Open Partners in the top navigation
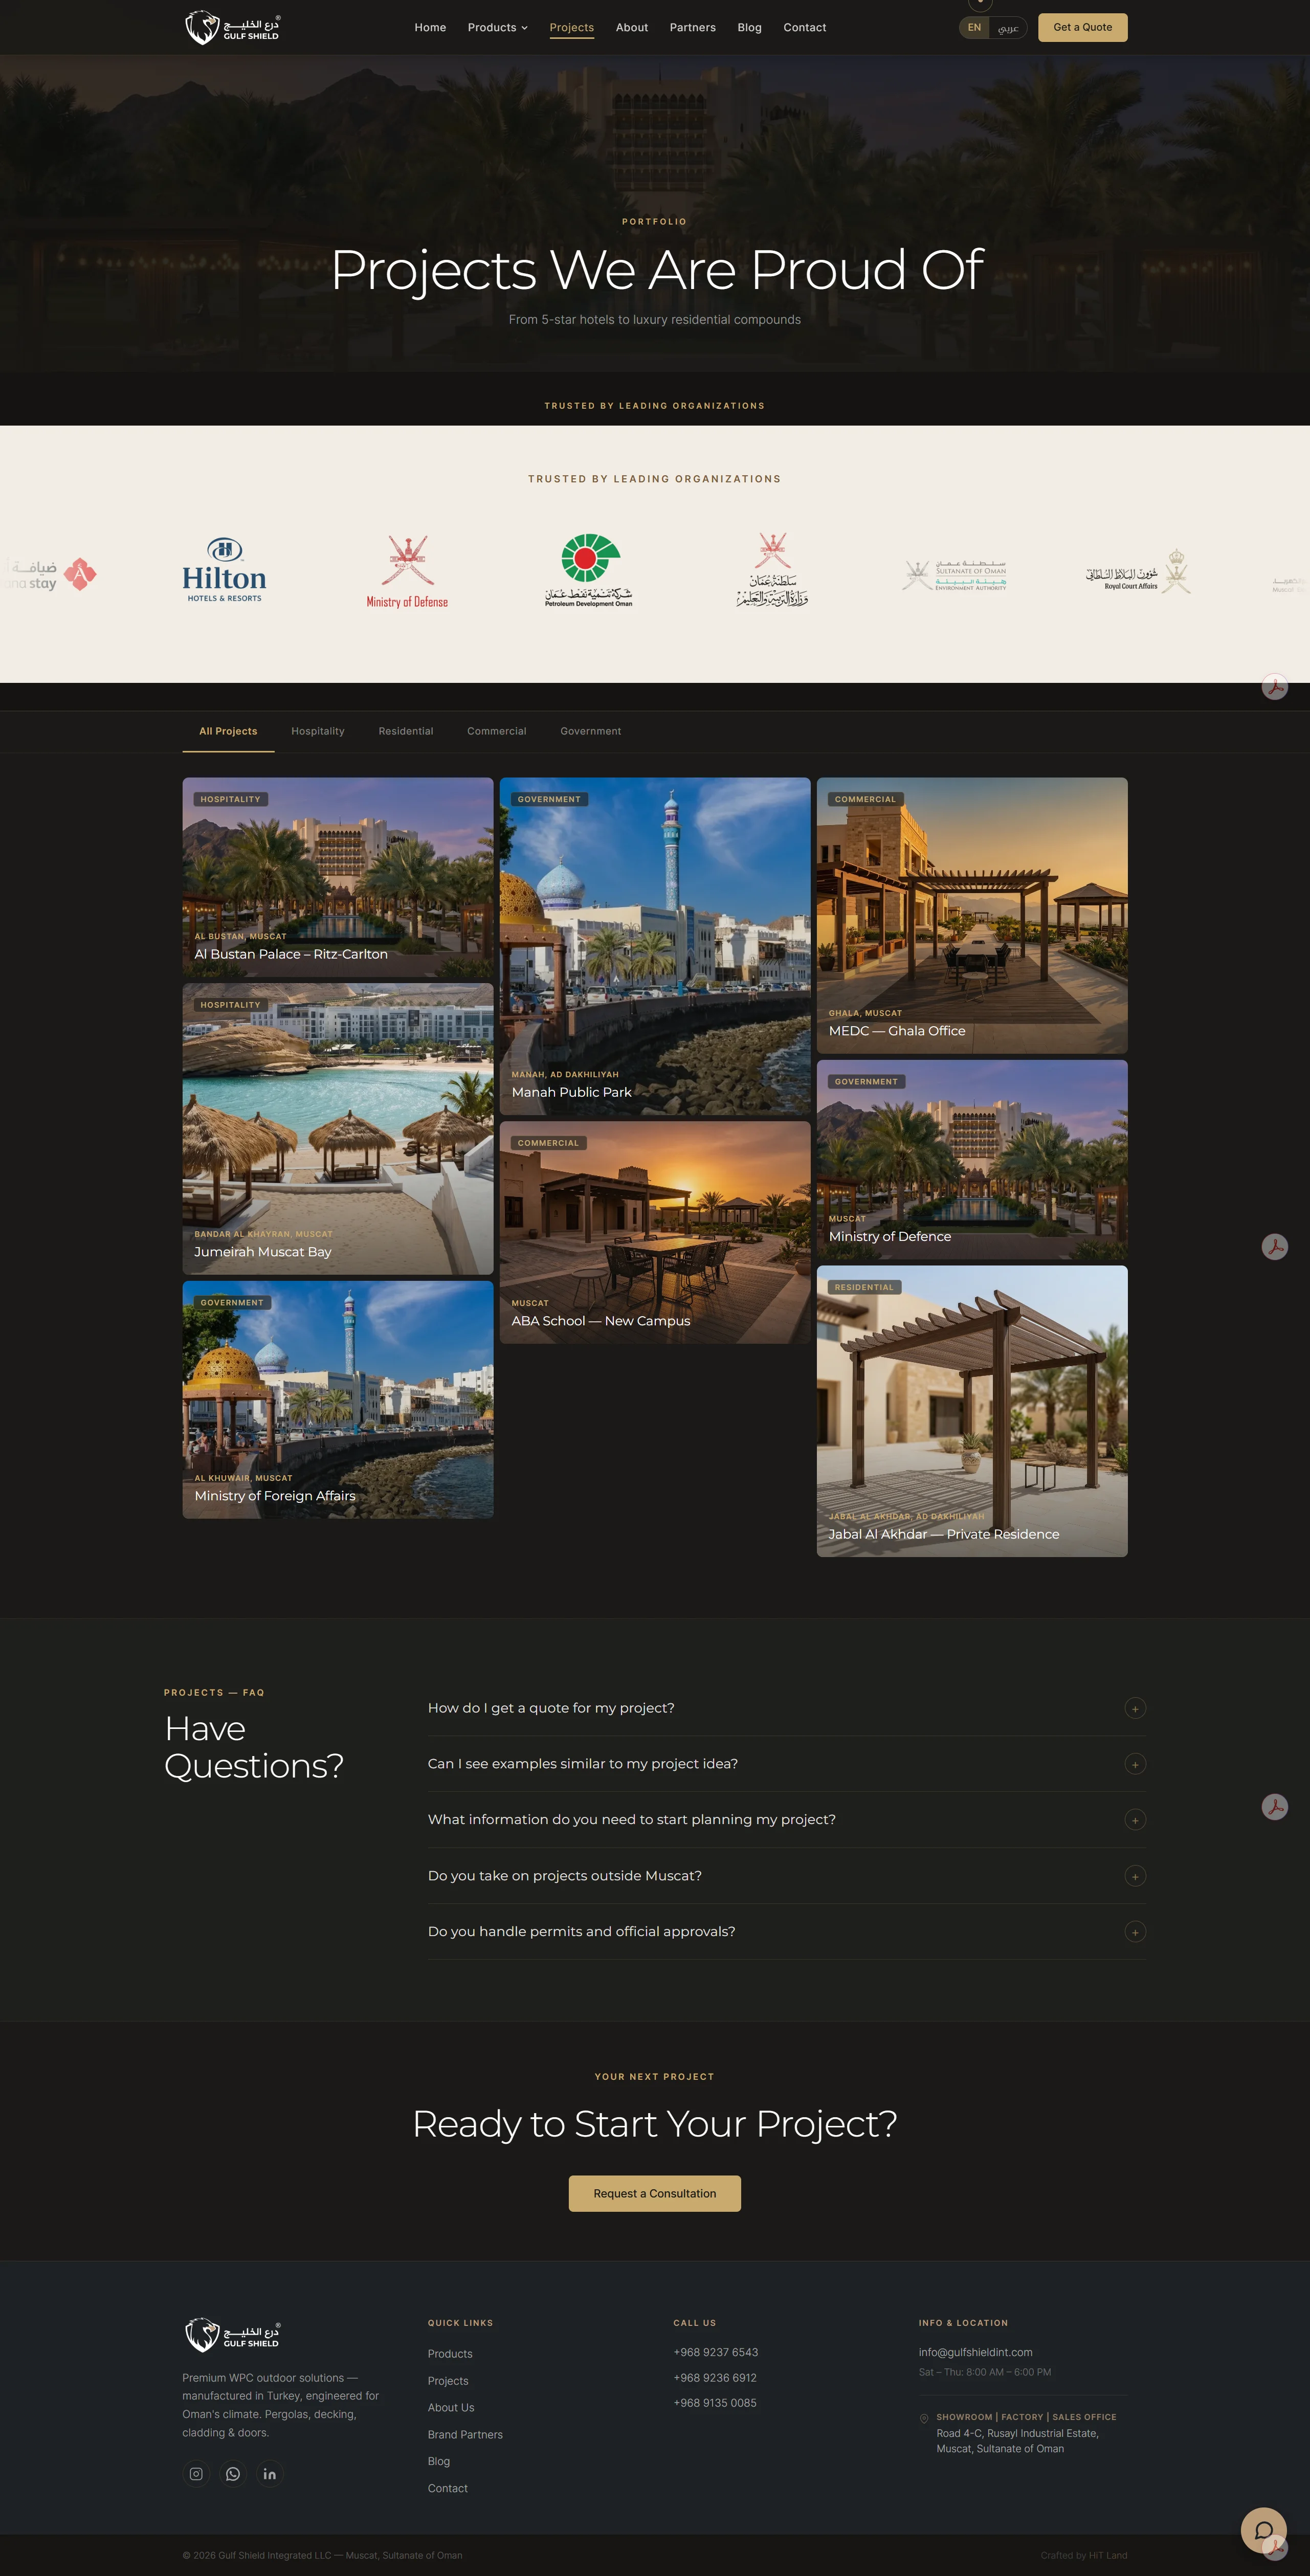Viewport: 1310px width, 2576px height. (x=693, y=27)
